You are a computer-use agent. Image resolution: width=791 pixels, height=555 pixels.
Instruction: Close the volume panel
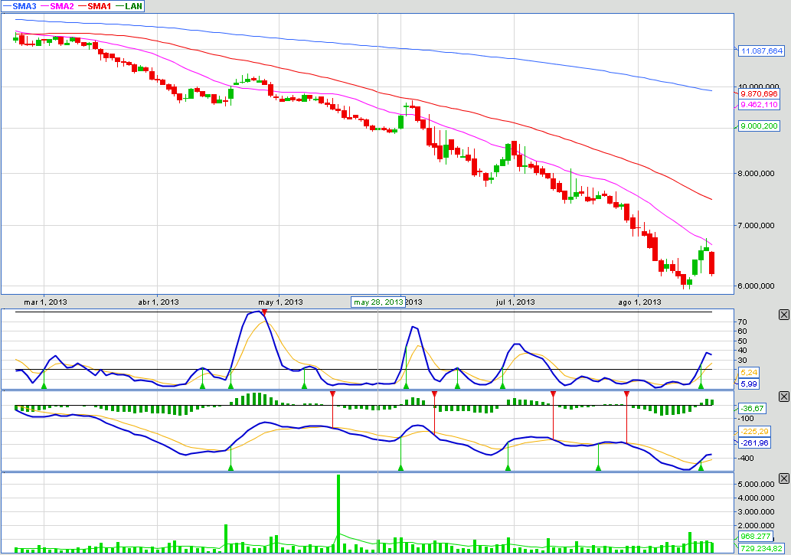(783, 478)
